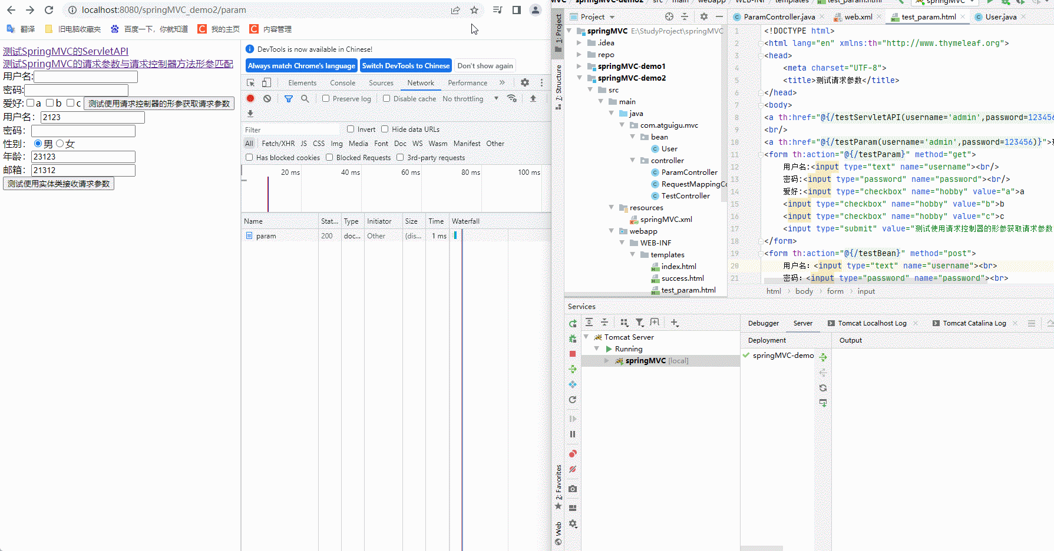Check the hobby 'b' checkbox
1054x551 pixels.
(x=50, y=103)
